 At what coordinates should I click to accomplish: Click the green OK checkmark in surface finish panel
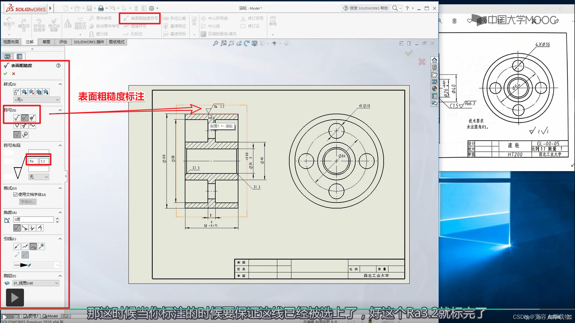coord(5,74)
